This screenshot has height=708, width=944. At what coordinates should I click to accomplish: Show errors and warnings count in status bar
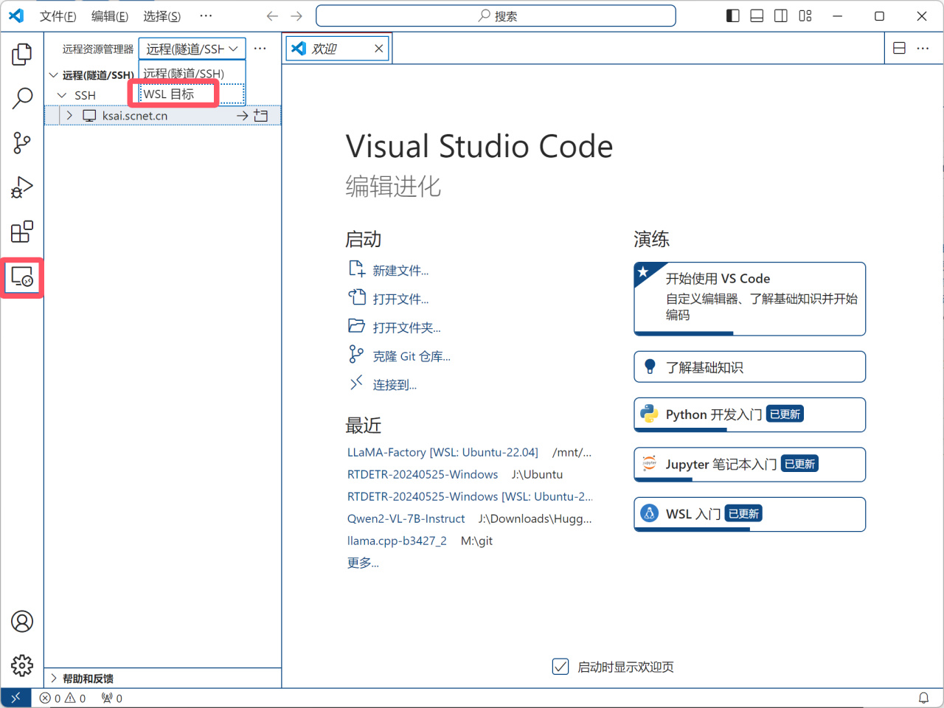coord(63,698)
